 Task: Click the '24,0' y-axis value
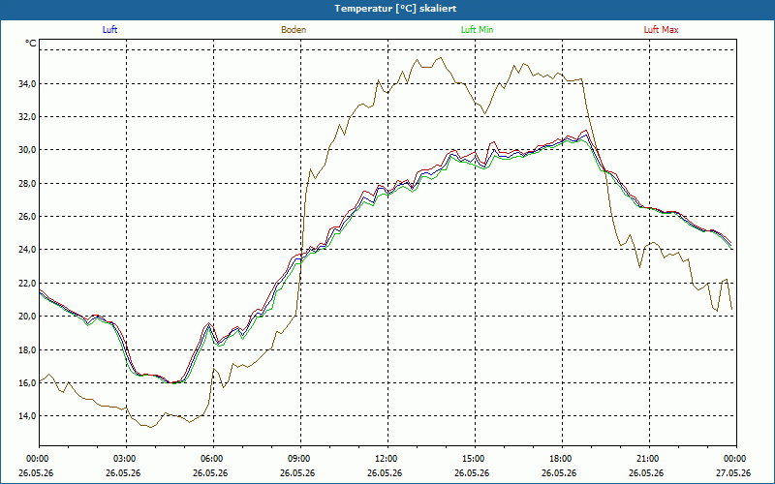pos(27,250)
